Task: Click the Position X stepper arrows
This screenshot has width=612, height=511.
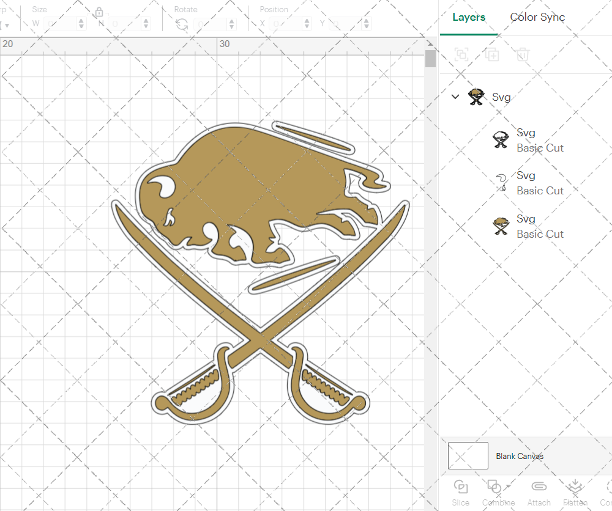Action: (x=307, y=24)
